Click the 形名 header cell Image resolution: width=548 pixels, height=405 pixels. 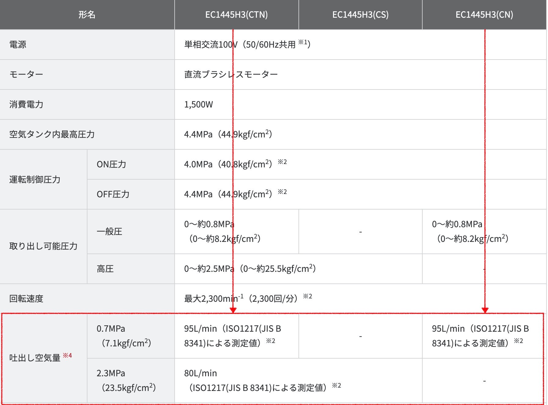point(87,15)
